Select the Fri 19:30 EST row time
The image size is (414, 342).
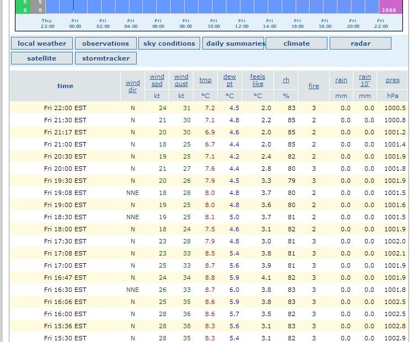65,181
